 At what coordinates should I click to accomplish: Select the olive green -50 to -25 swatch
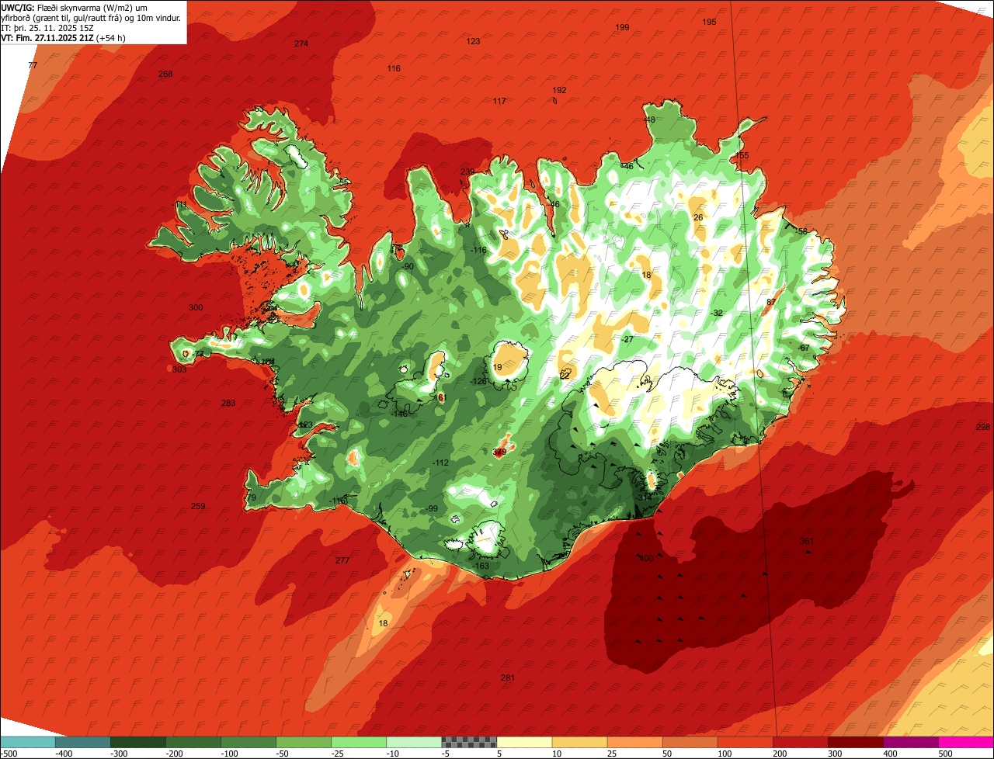[x=304, y=742]
